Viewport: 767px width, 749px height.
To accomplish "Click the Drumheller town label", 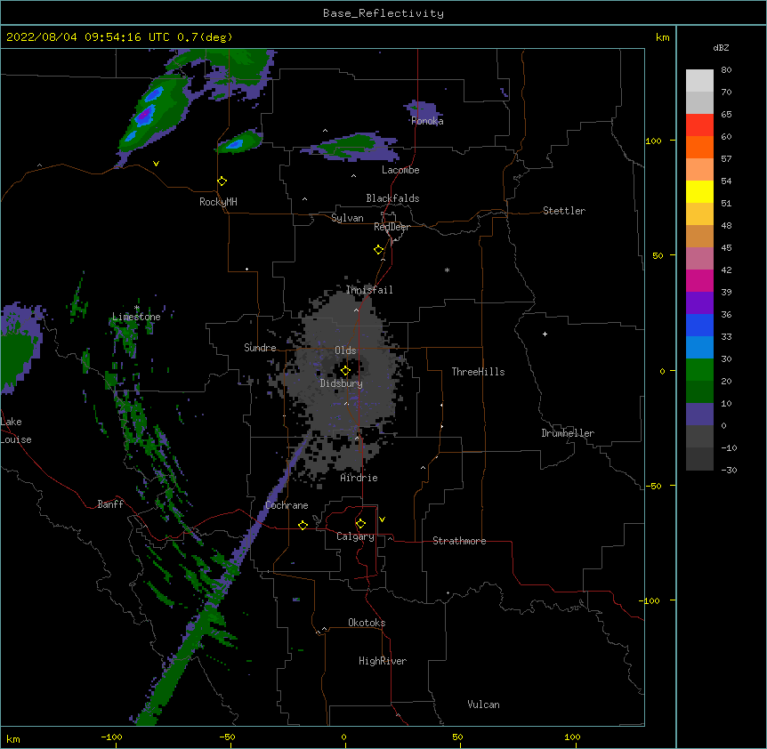I will pos(568,433).
